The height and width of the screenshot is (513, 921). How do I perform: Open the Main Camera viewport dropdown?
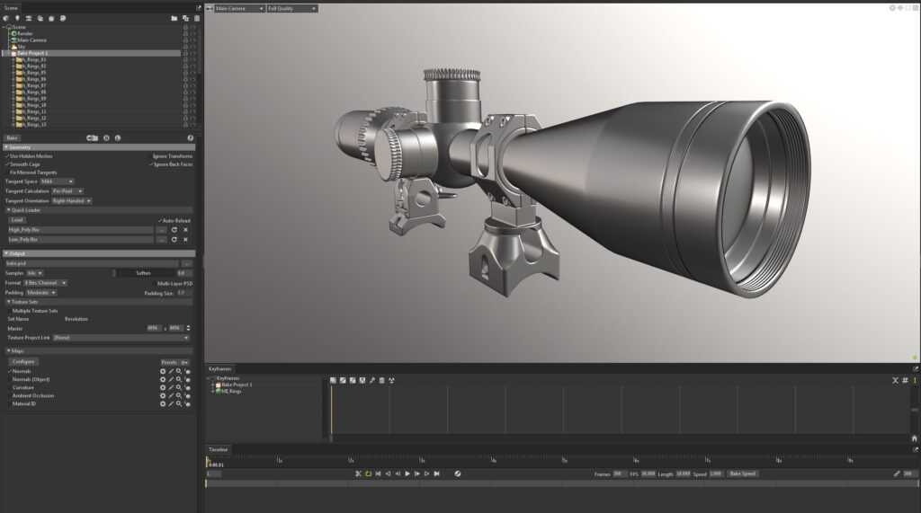239,8
